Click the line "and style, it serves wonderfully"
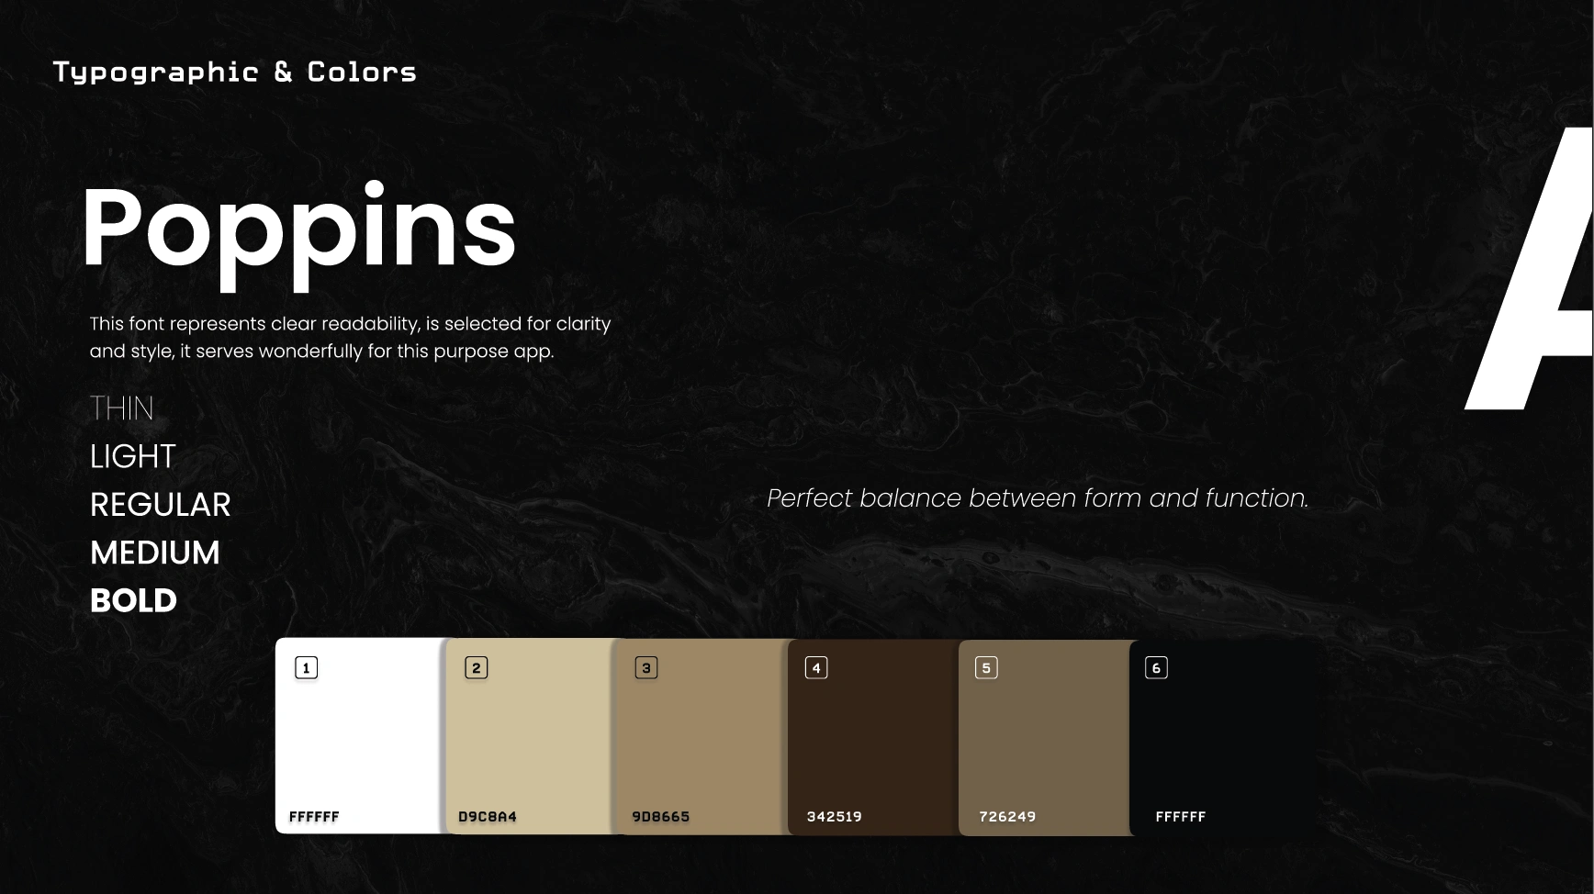This screenshot has width=1594, height=894. pyautogui.click(x=321, y=352)
